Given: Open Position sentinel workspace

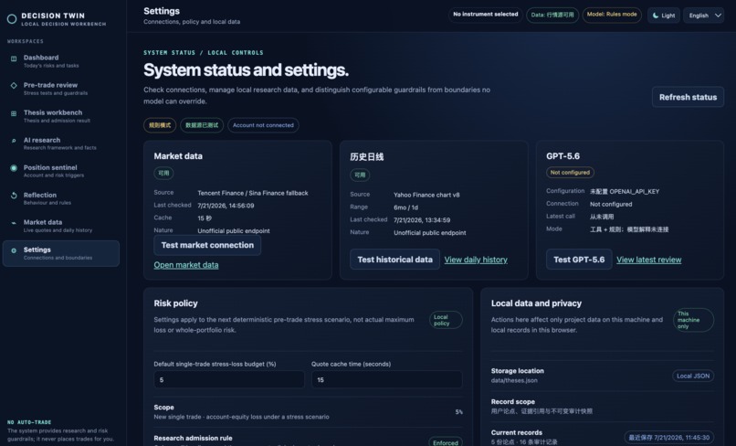Looking at the screenshot, I should [x=61, y=171].
